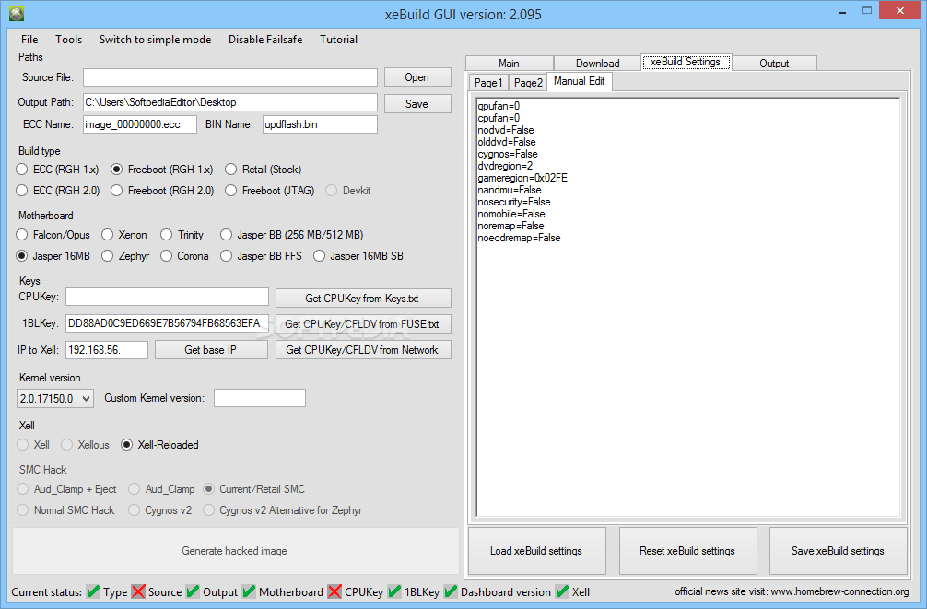This screenshot has width=927, height=609.
Task: Click Disable Failsafe menu item
Action: point(265,39)
